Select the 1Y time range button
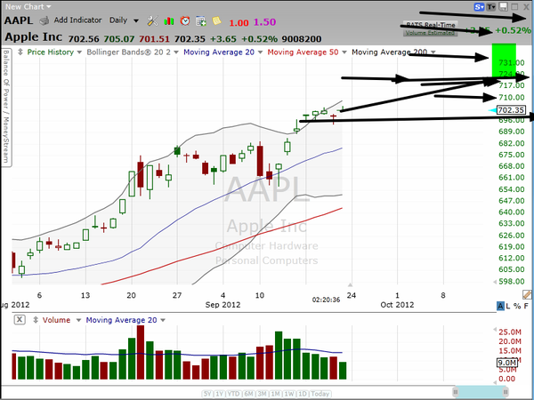The width and height of the screenshot is (534, 400). click(x=219, y=394)
